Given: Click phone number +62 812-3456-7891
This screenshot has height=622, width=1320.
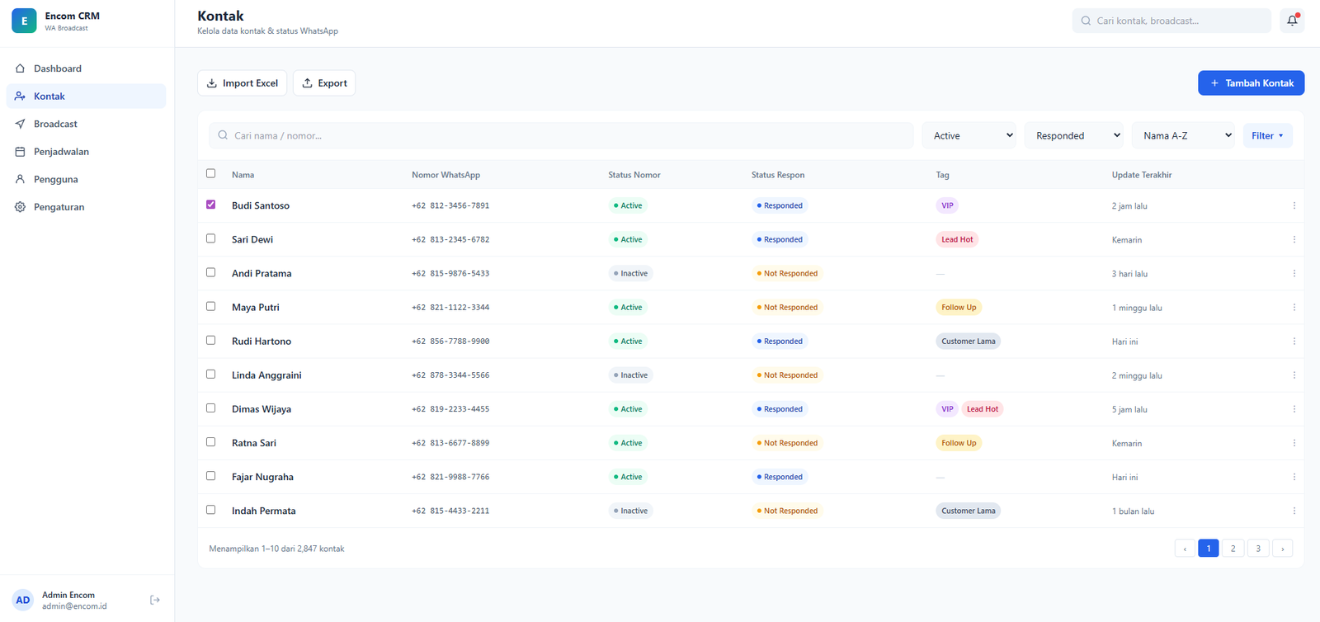Looking at the screenshot, I should click(450, 205).
